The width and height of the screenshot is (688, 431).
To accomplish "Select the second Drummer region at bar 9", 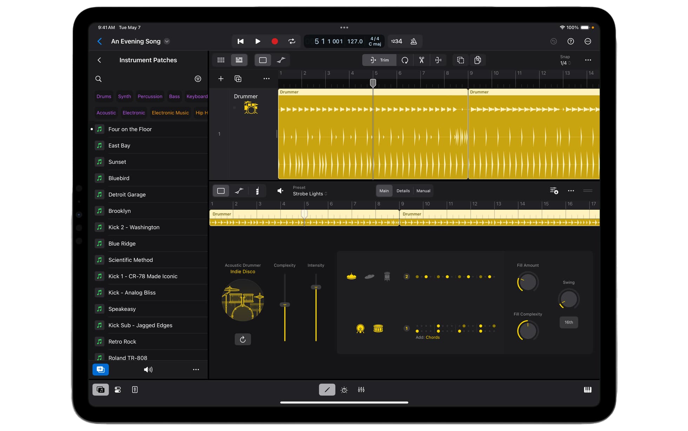I will click(534, 134).
